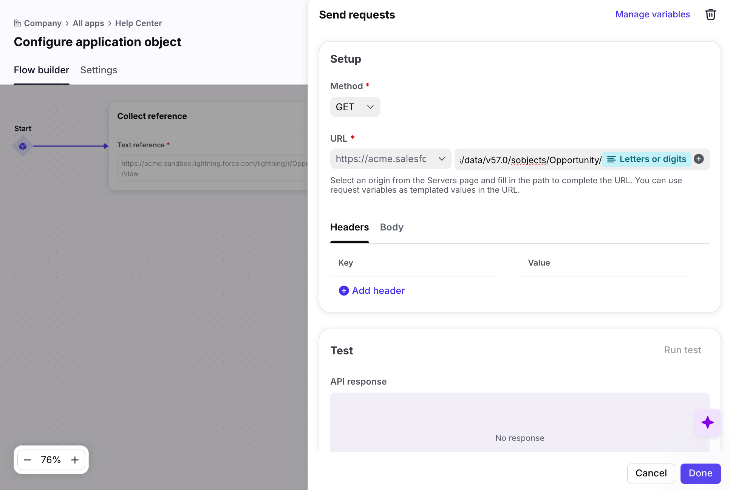Click the Manage variables link
Viewport: 730px width, 490px height.
(652, 14)
